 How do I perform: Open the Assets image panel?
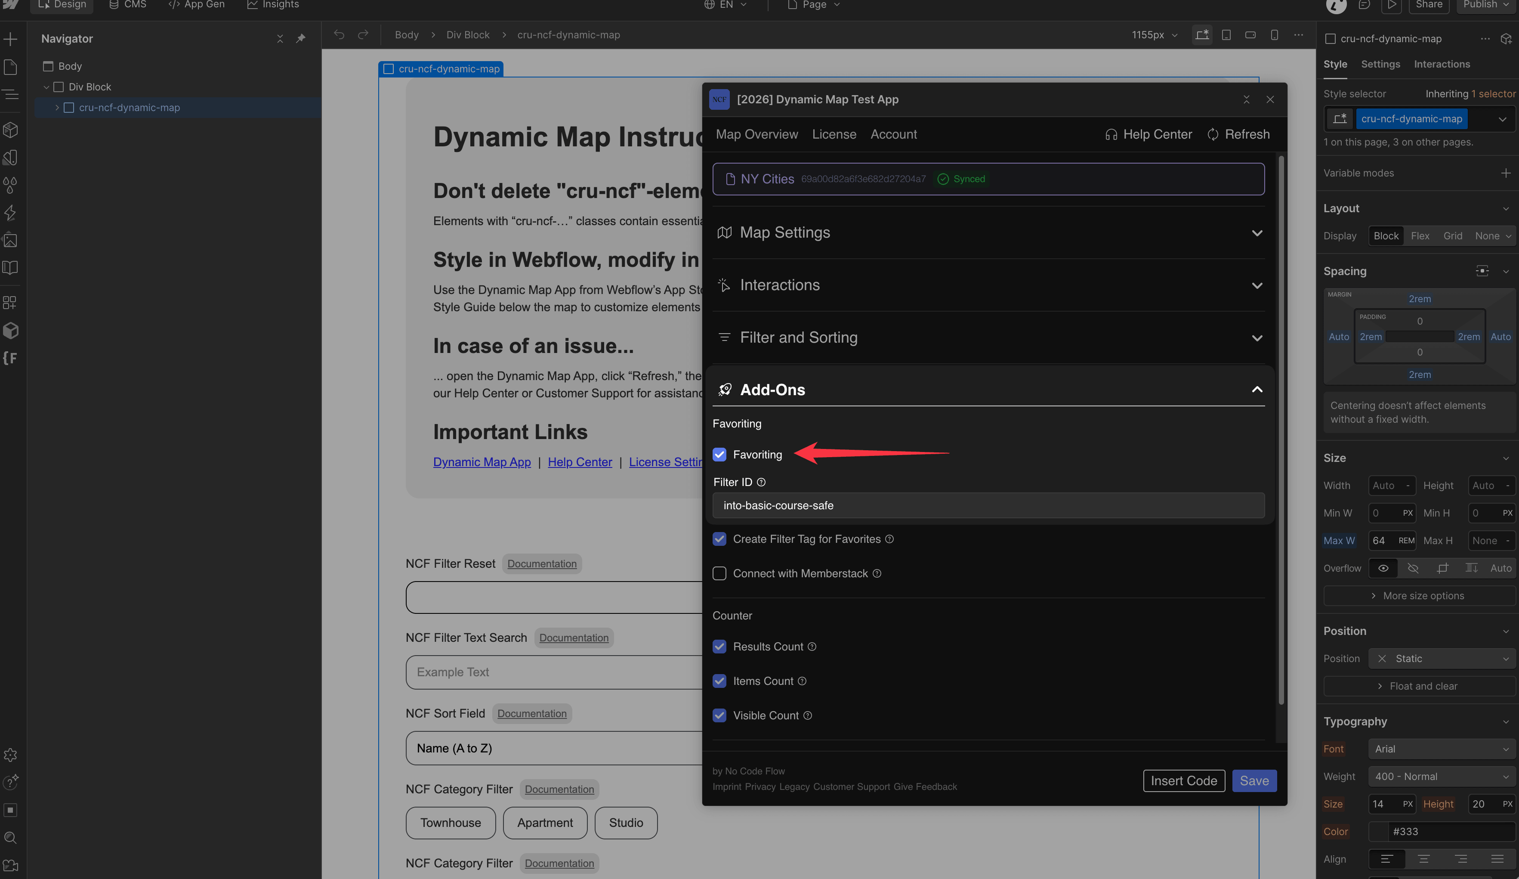pos(10,240)
